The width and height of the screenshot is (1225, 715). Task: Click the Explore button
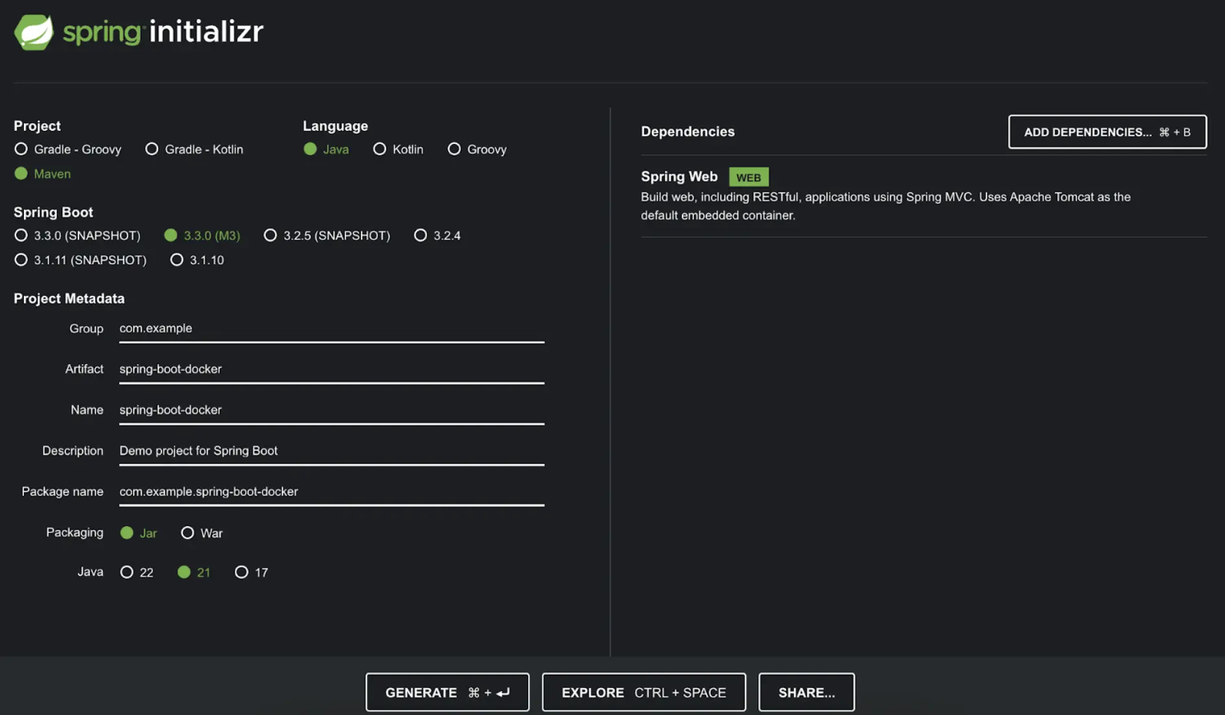643,692
